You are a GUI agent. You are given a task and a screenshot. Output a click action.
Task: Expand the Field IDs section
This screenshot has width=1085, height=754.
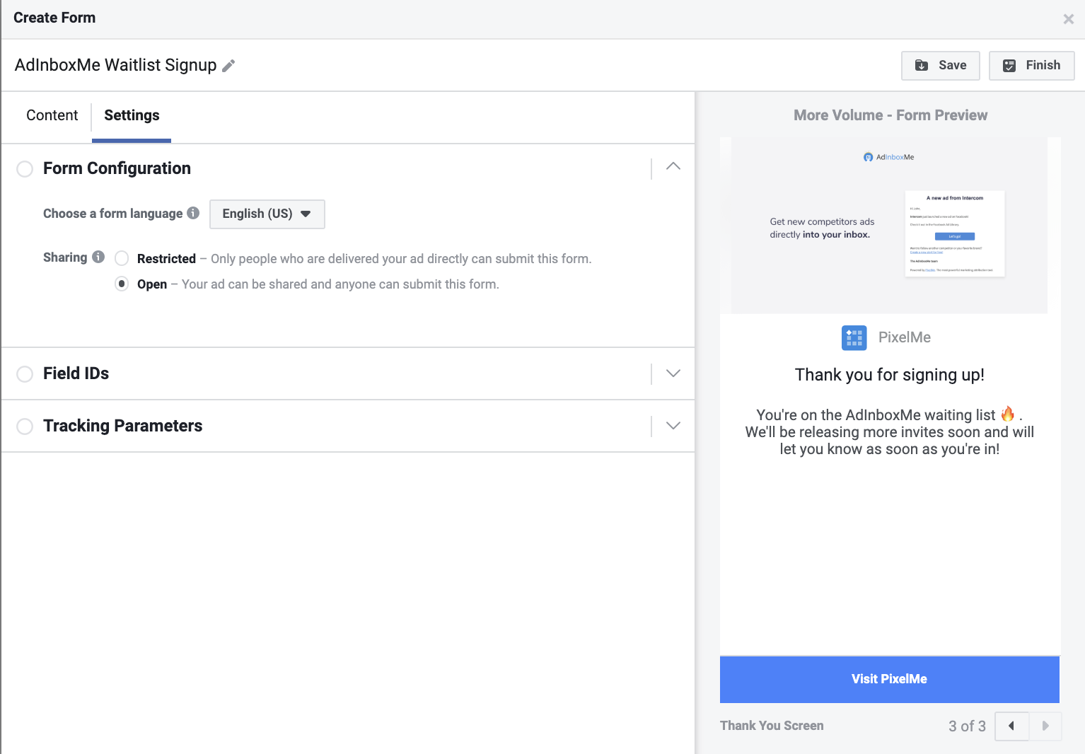pos(673,373)
